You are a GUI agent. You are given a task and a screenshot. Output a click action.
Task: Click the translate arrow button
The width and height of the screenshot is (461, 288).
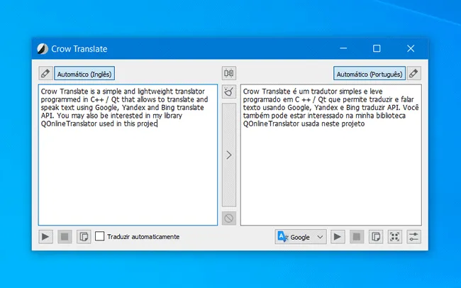point(229,155)
